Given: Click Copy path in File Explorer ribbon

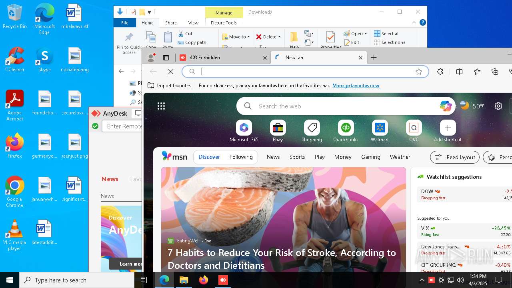Looking at the screenshot, I should tap(192, 42).
